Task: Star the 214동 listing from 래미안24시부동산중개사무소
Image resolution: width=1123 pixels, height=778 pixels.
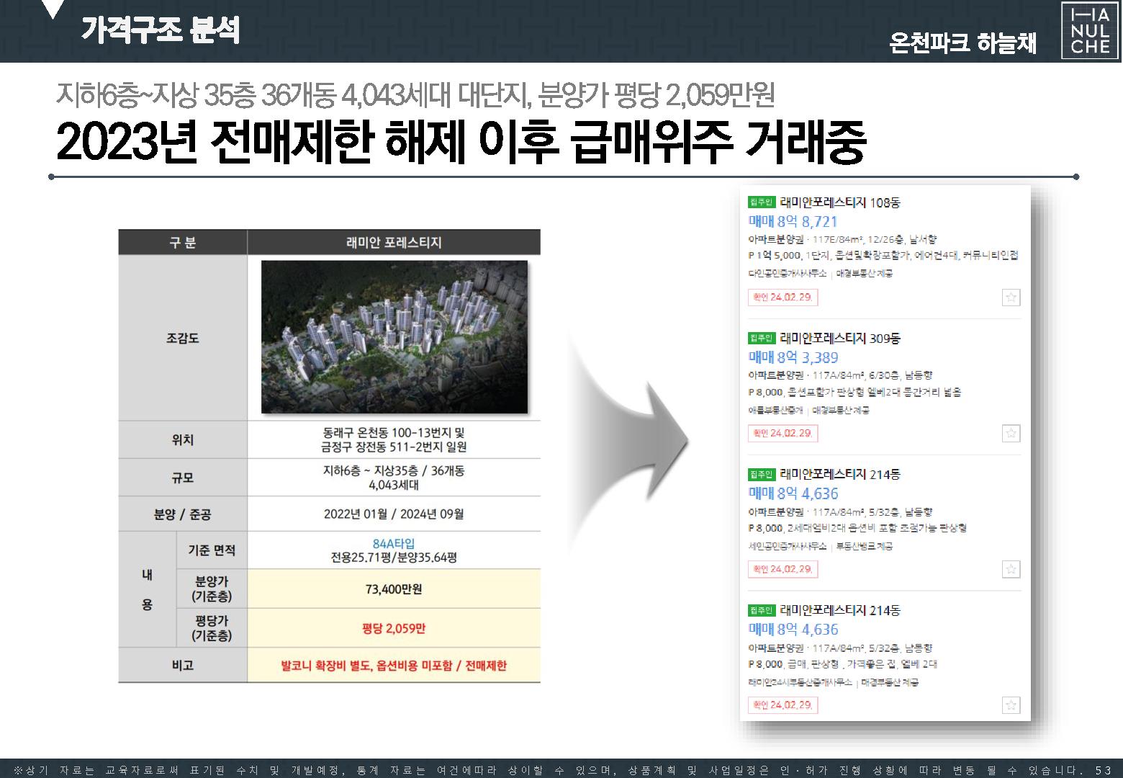Action: [x=1011, y=705]
